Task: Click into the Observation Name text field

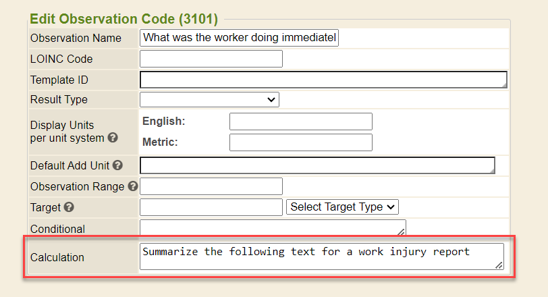Action: [x=239, y=38]
